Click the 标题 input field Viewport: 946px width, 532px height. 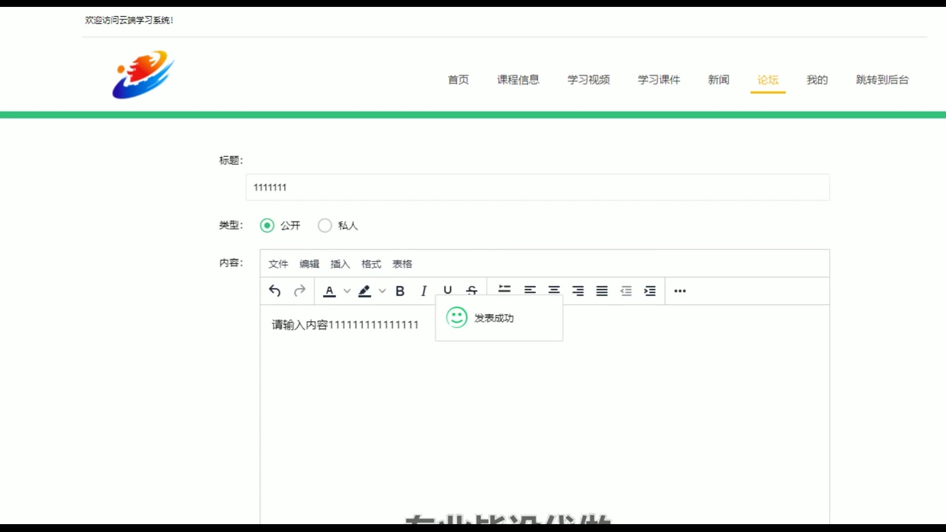[x=537, y=187]
